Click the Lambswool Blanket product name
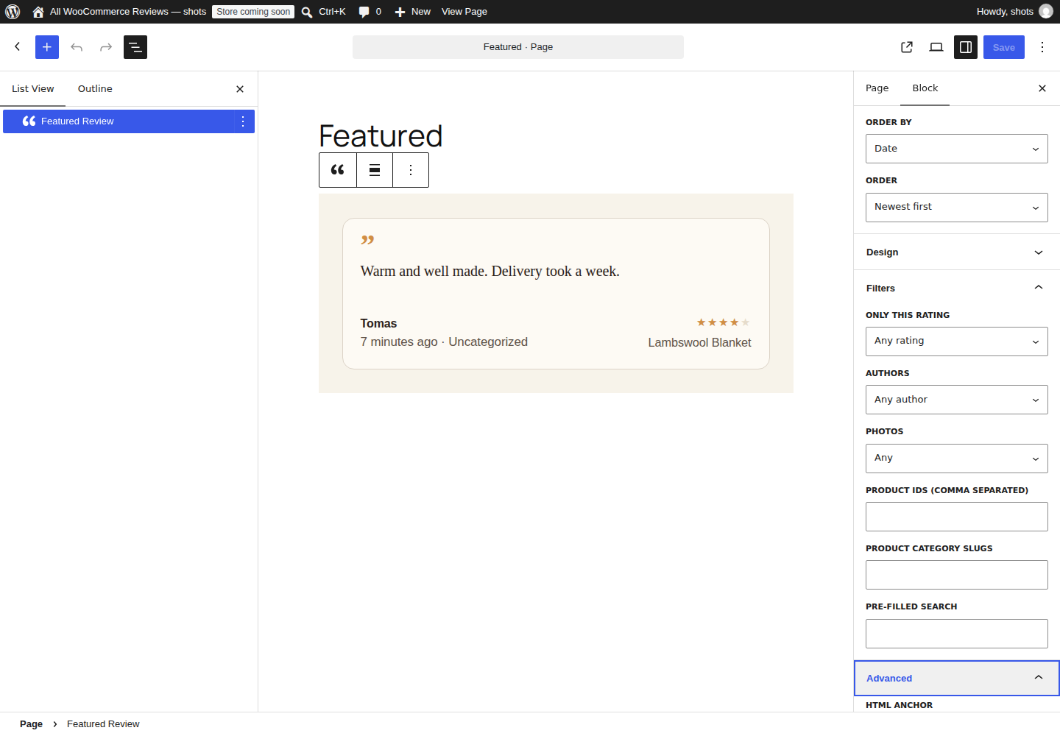Screen dimensions: 1060x736 point(699,343)
